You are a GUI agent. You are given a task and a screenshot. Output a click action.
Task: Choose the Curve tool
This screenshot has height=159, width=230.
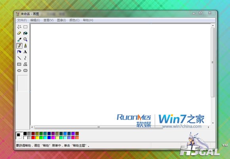[25, 58]
